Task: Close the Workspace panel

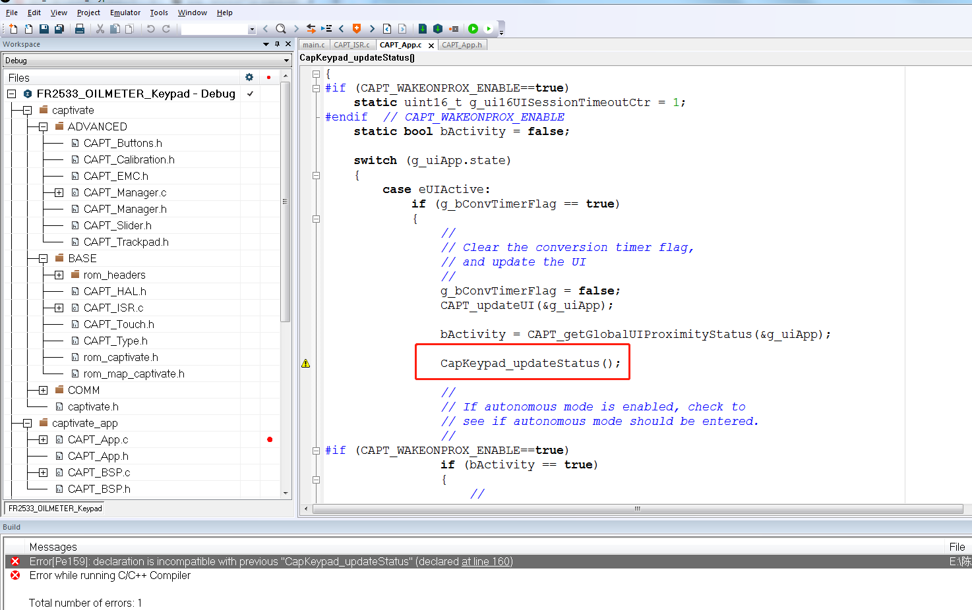Action: tap(288, 44)
